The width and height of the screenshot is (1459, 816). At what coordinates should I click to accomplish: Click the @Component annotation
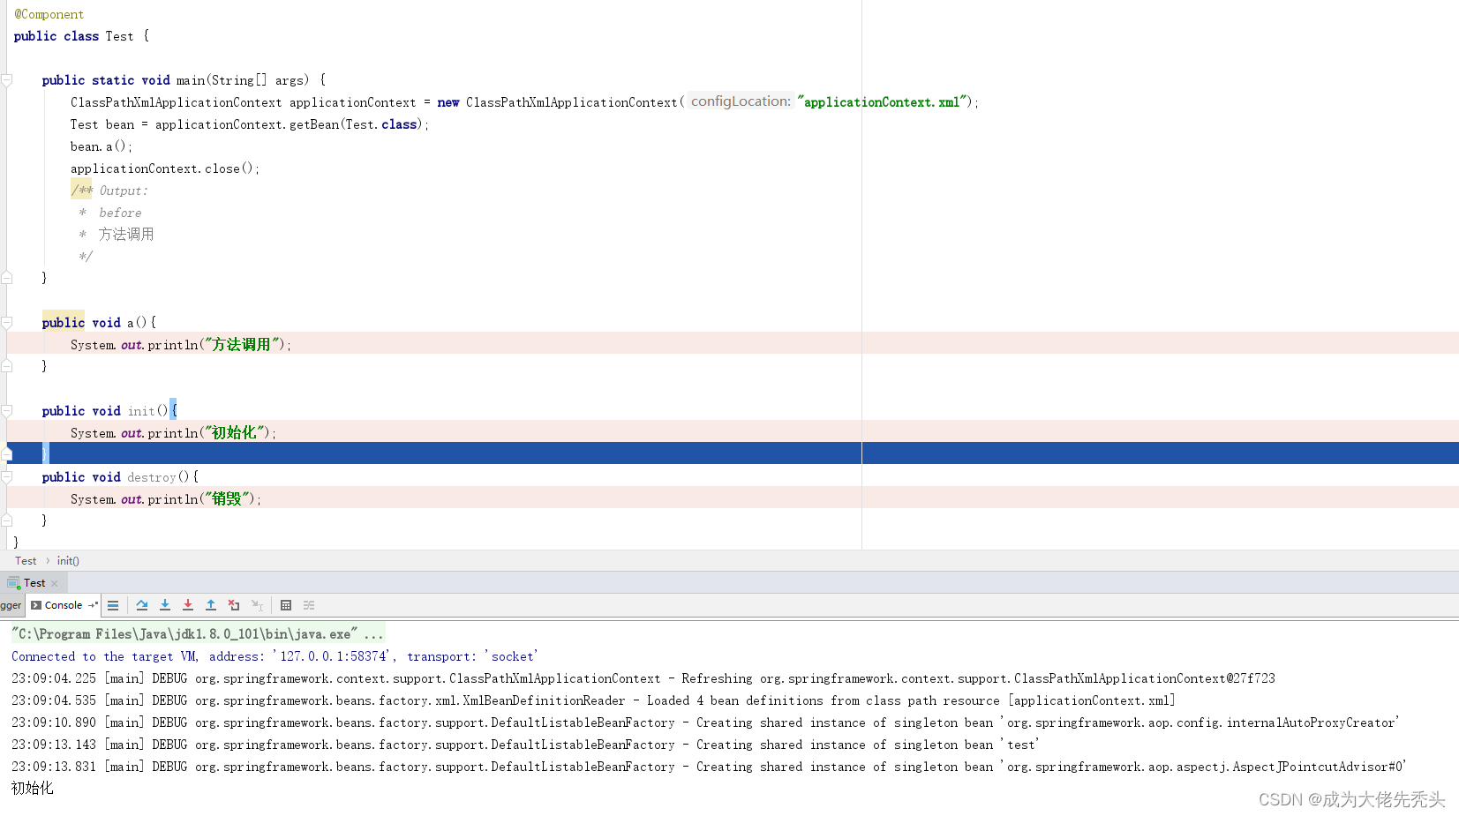coord(49,14)
